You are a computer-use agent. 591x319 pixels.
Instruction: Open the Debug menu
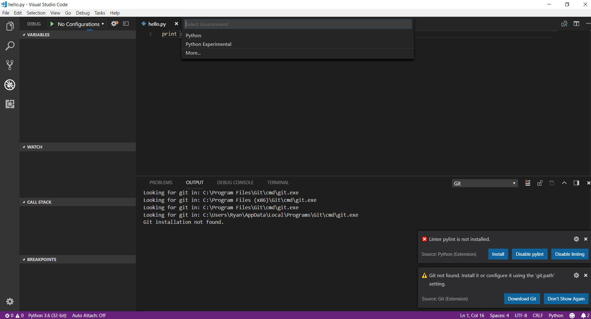tap(82, 13)
